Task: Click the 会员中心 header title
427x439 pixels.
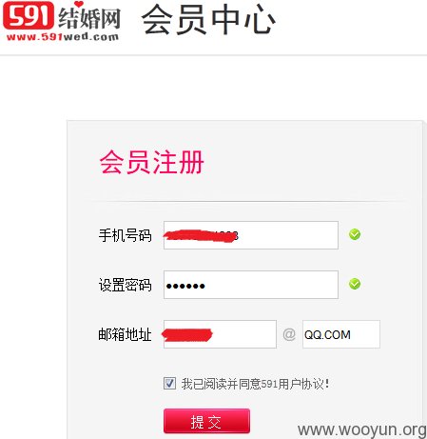Action: [x=208, y=19]
